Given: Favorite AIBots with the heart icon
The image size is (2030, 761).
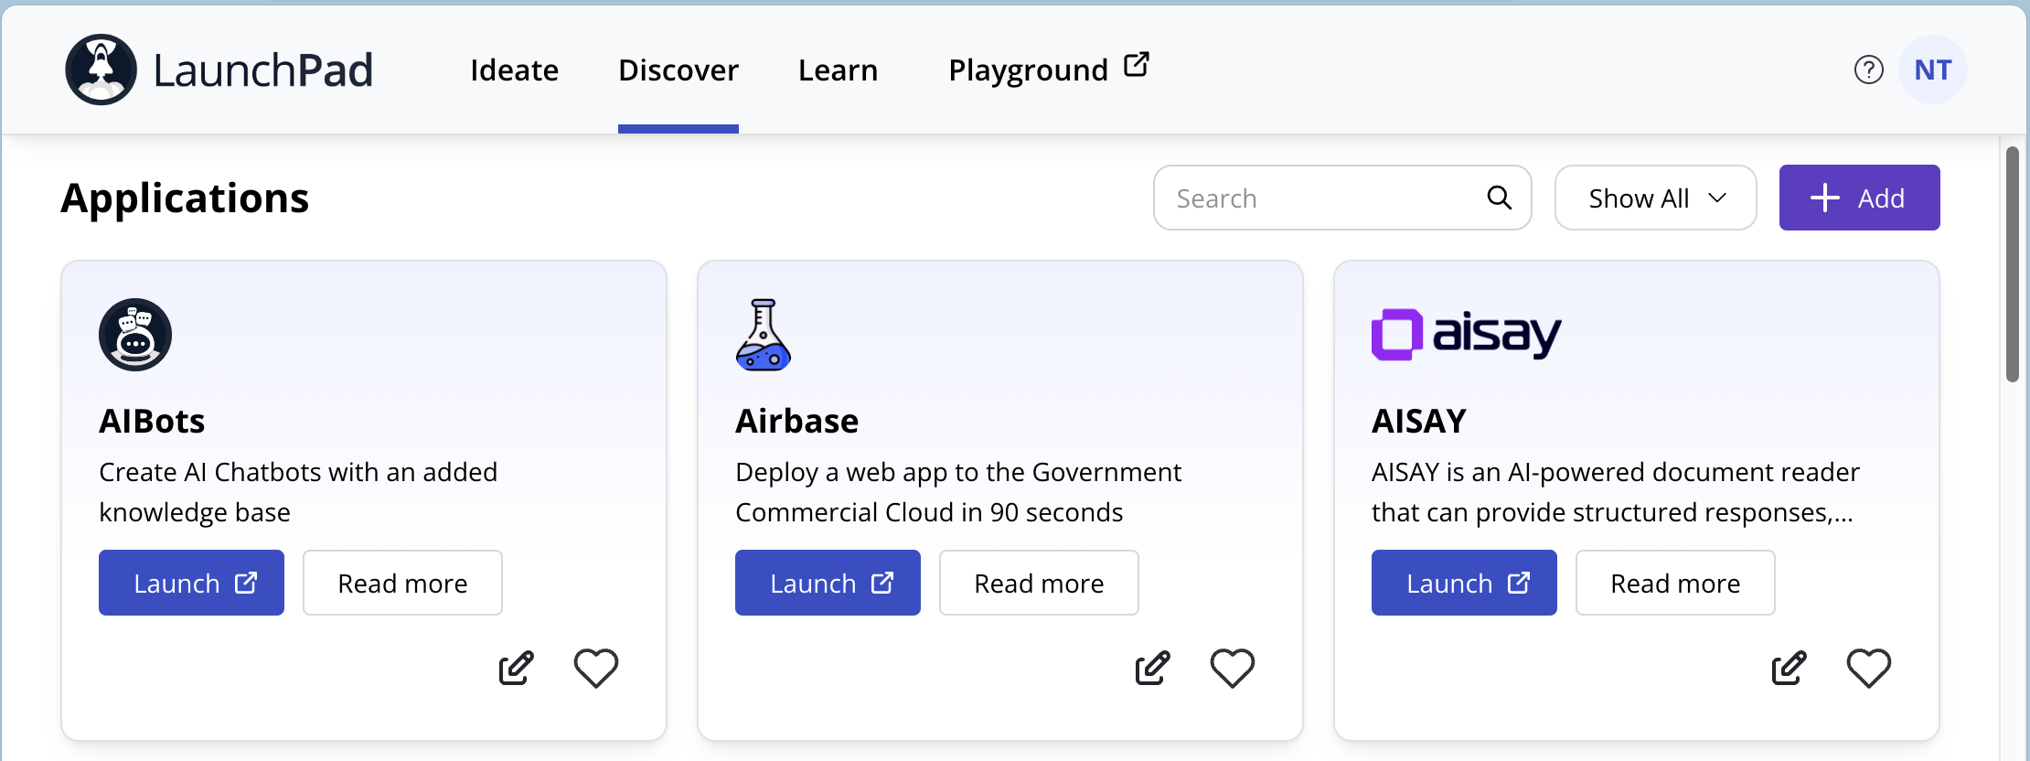Looking at the screenshot, I should click(595, 668).
